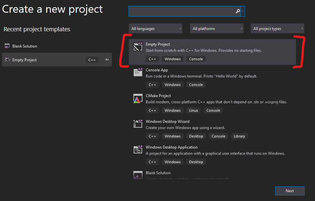
Task: Click C++ tag on recent Empty Project
Action: pyautogui.click(x=92, y=60)
